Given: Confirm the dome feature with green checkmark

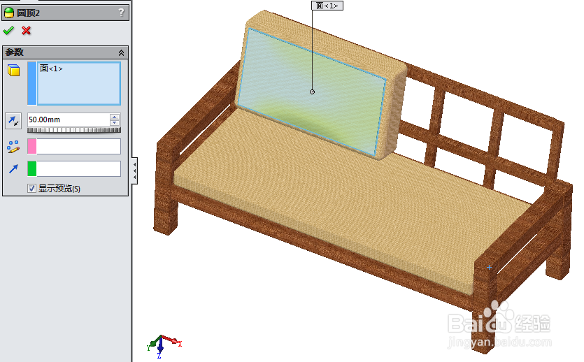Looking at the screenshot, I should (x=8, y=31).
